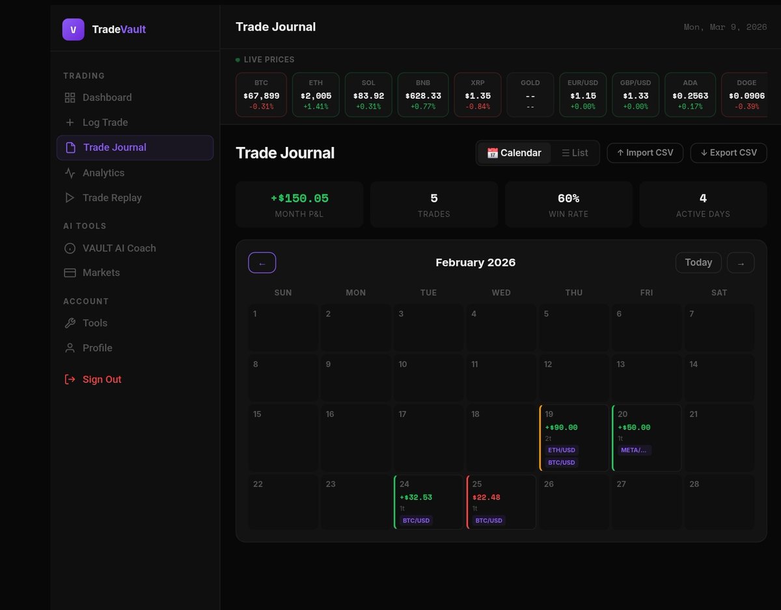Select the XRP live price card
The height and width of the screenshot is (610, 781).
(478, 94)
